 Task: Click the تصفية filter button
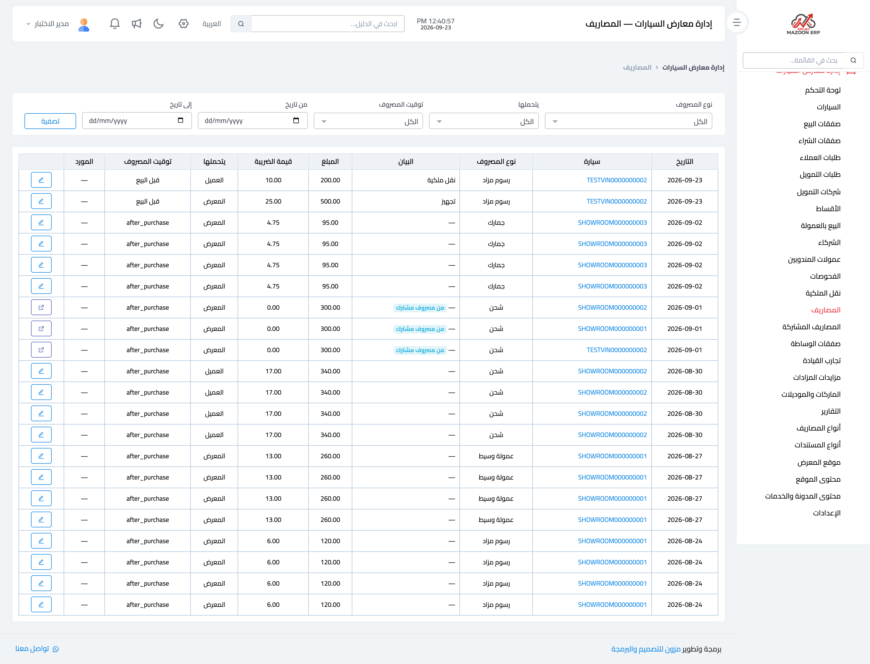tap(50, 121)
